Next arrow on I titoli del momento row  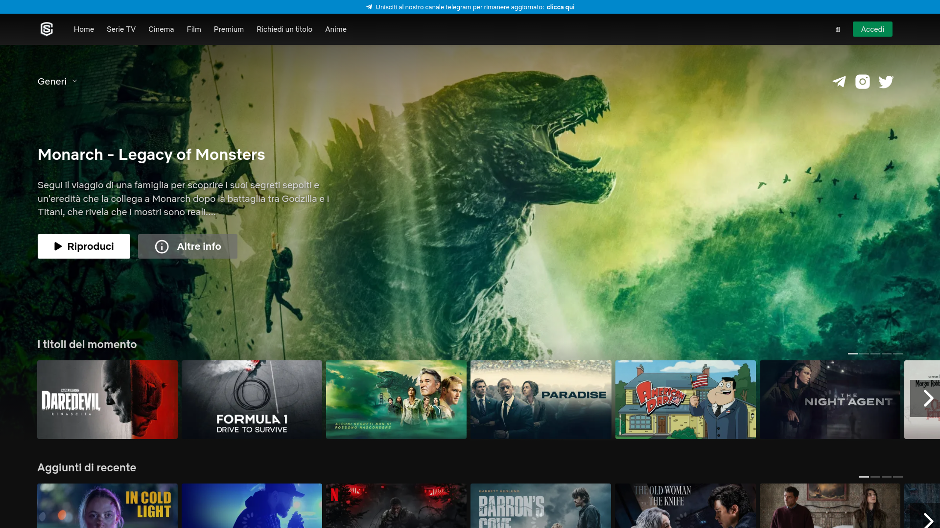point(928,398)
